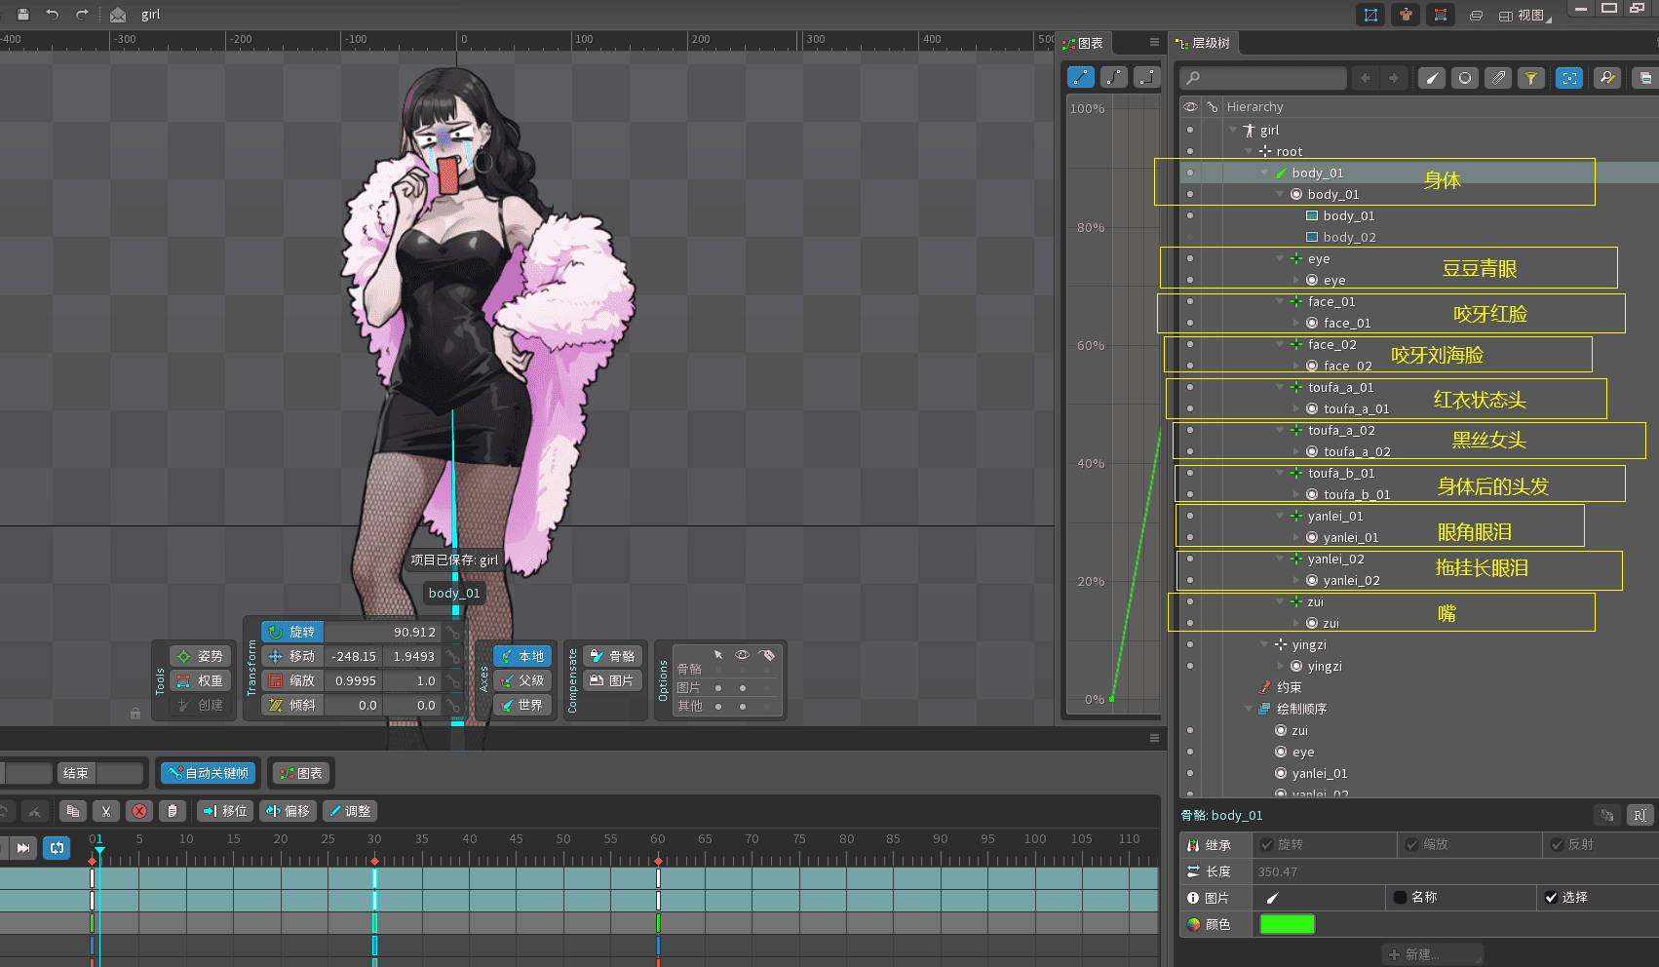Uncheck the 选择 checkbox in bone properties

pos(1551,898)
